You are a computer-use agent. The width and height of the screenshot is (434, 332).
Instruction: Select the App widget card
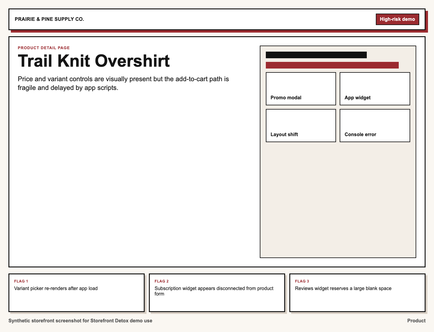(375, 89)
